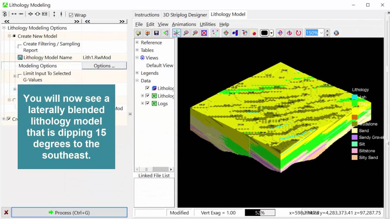Click the green crosshair center icon
The height and width of the screenshot is (219, 390).
(x=226, y=33)
